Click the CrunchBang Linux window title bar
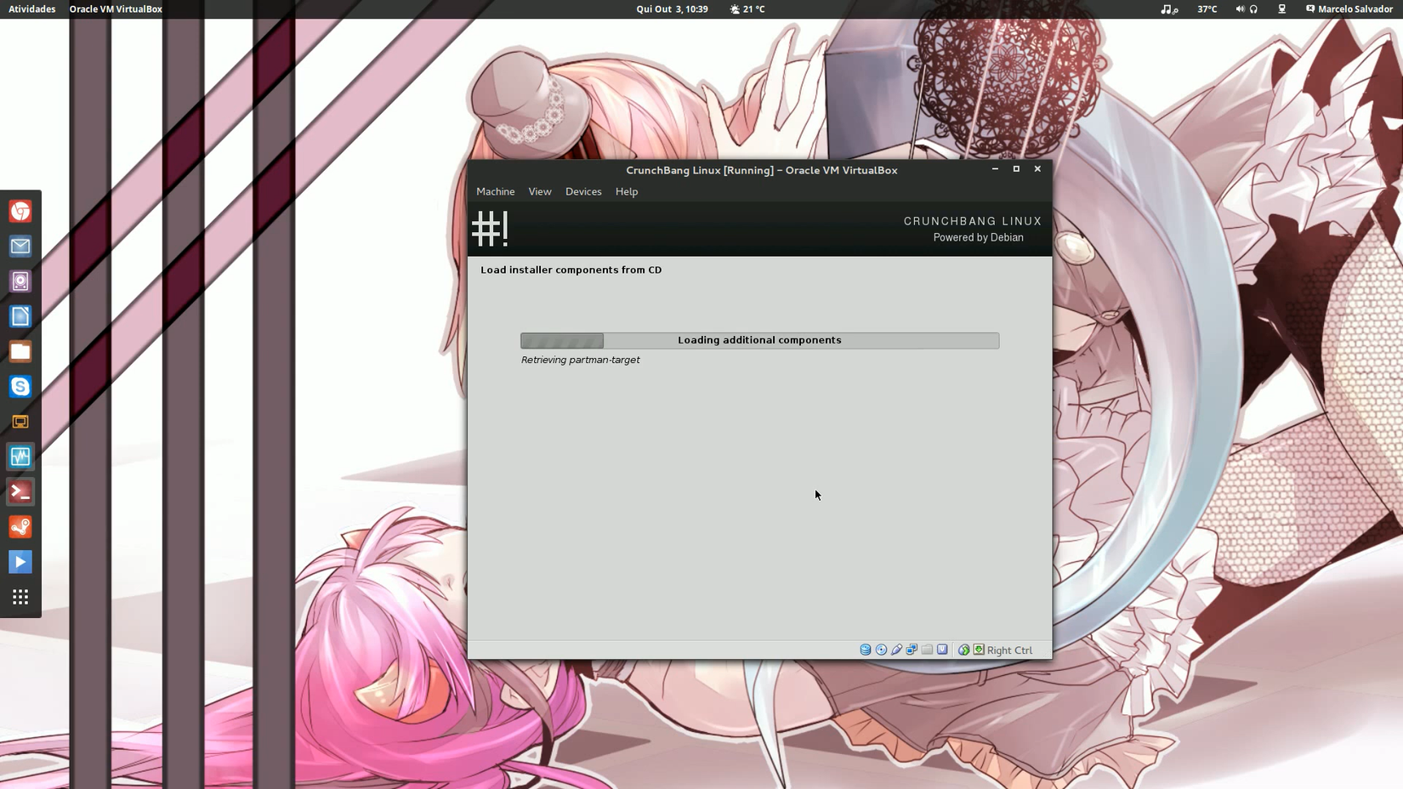Viewport: 1403px width, 789px height. [761, 170]
